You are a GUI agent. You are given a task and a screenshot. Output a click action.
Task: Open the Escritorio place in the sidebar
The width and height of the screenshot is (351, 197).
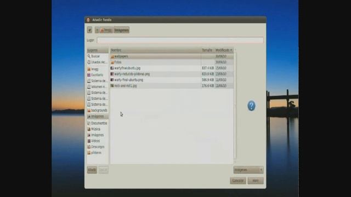98,75
